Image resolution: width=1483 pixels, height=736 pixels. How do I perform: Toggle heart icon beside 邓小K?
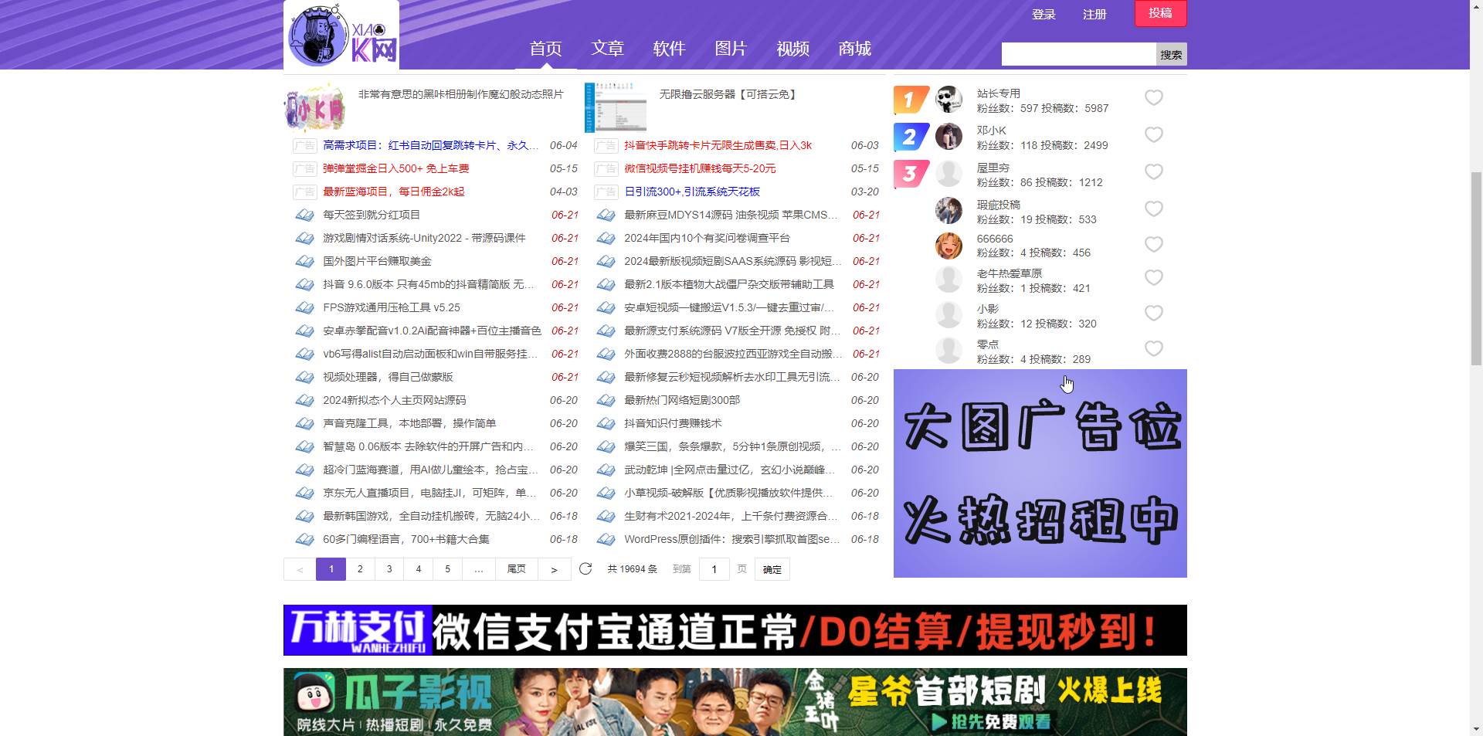[x=1153, y=134]
